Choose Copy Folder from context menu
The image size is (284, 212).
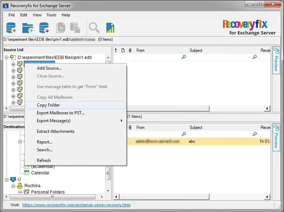tap(76, 105)
